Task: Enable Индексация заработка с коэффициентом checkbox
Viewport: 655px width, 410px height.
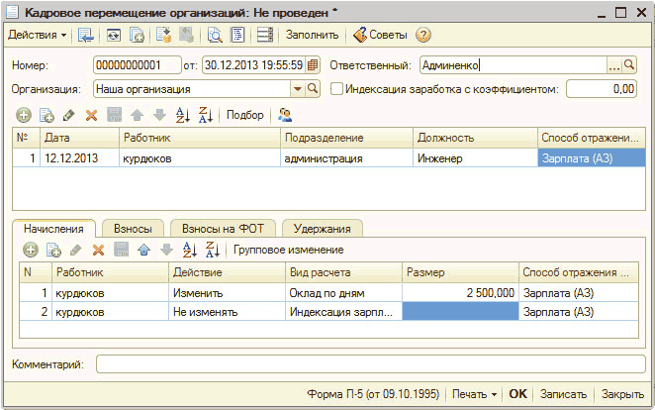Action: [x=336, y=89]
